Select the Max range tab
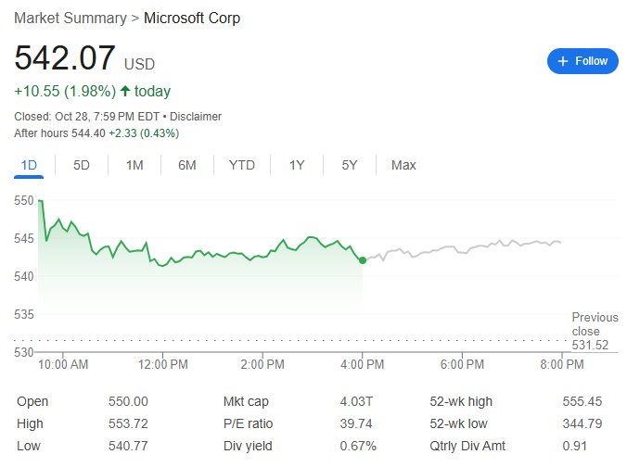The height and width of the screenshot is (467, 640). 403,165
